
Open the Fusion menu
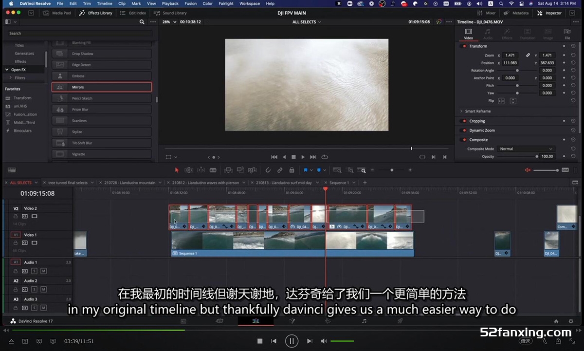tap(190, 3)
